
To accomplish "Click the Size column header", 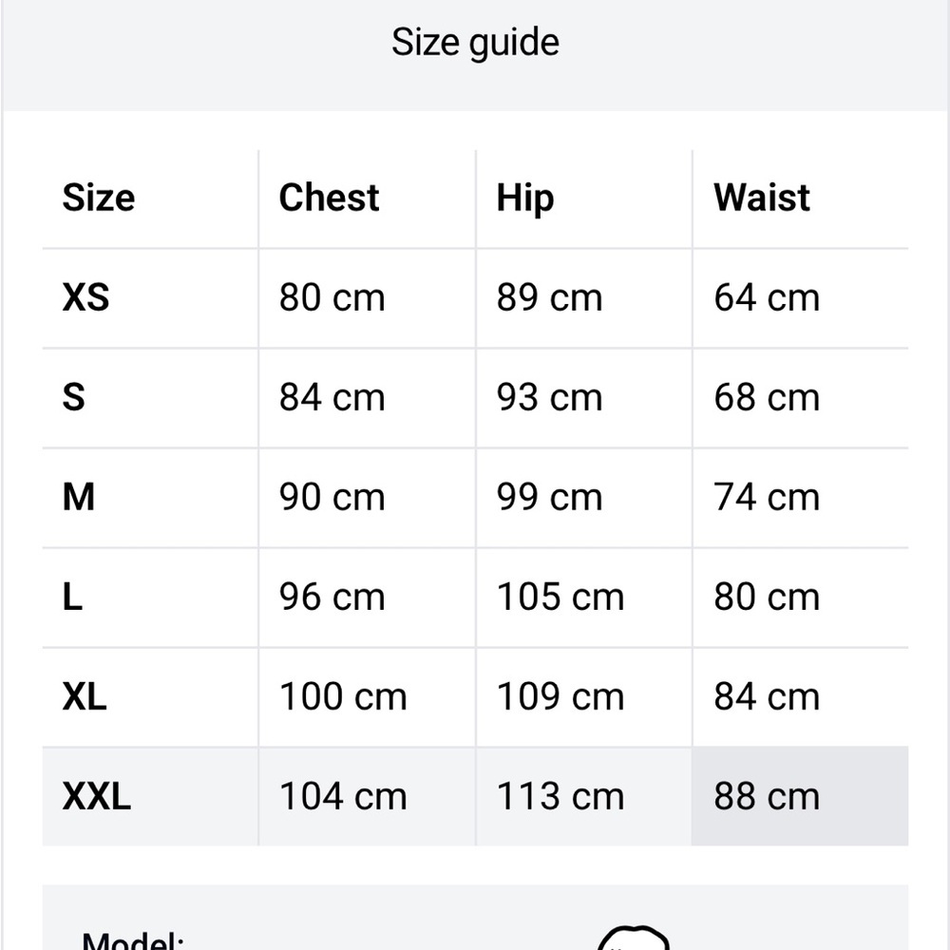I will point(99,198).
